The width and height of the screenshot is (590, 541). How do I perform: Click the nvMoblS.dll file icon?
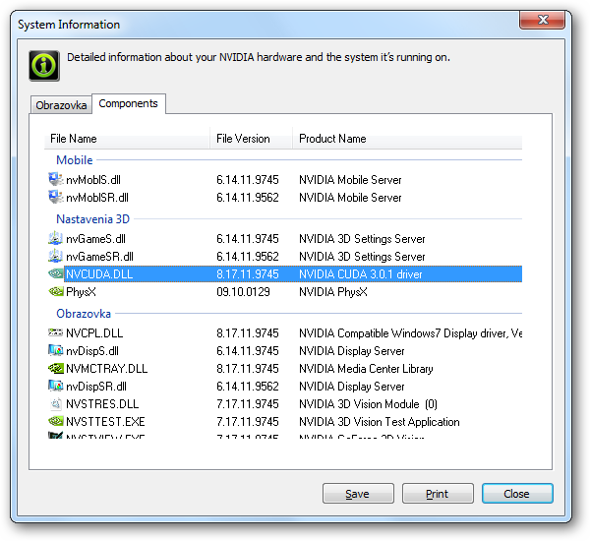click(56, 179)
